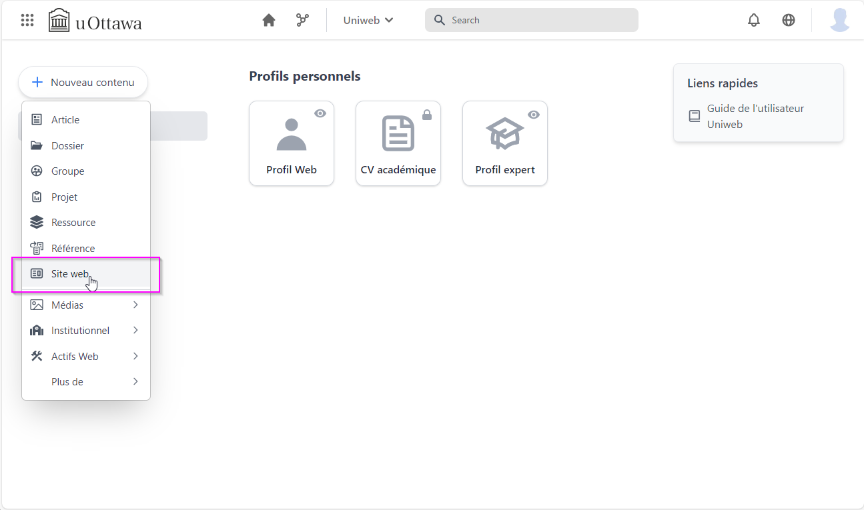Click the Groupe icon in the menu
The height and width of the screenshot is (510, 864).
click(x=37, y=171)
